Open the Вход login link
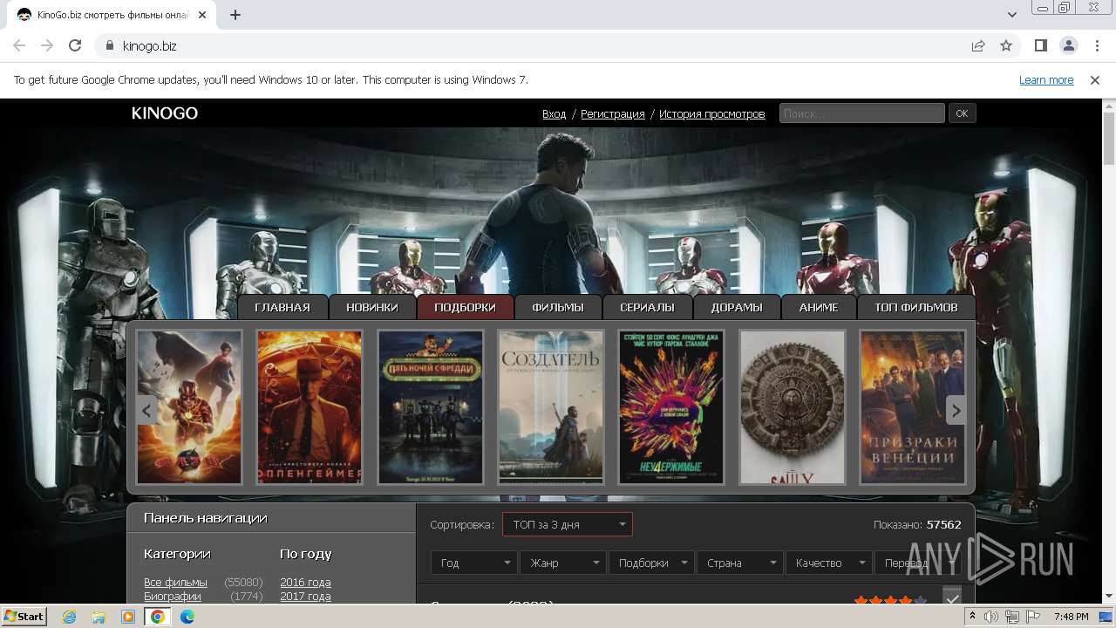Screen dimensions: 1116x628 [554, 114]
